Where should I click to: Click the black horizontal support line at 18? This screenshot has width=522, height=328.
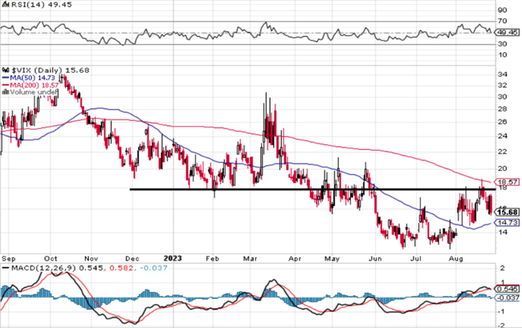[x=241, y=189]
